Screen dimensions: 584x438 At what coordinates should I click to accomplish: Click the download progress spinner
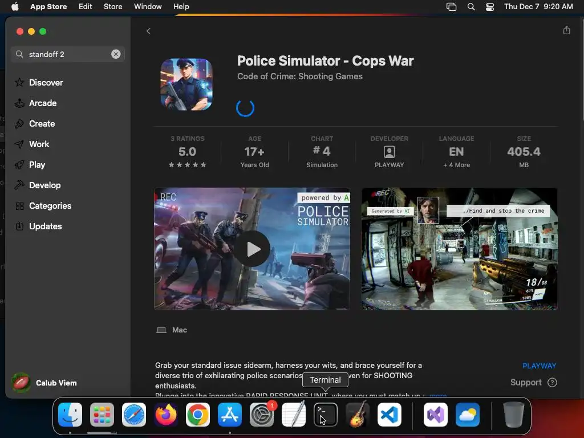245,108
